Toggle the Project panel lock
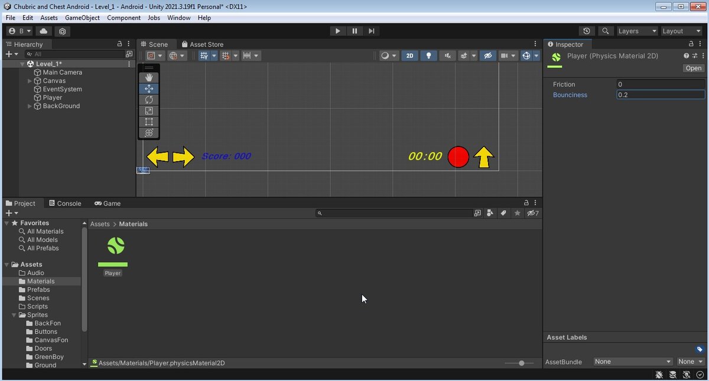709x381 pixels. pyautogui.click(x=526, y=203)
